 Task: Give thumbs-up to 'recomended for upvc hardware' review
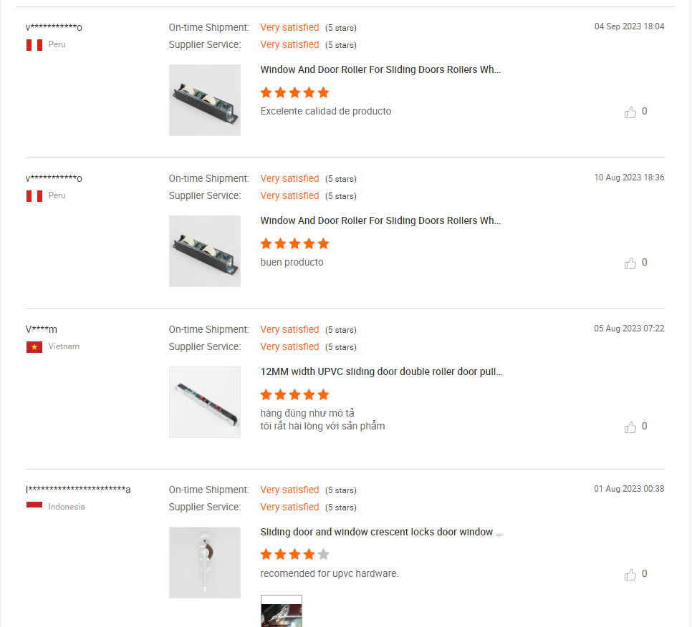630,575
